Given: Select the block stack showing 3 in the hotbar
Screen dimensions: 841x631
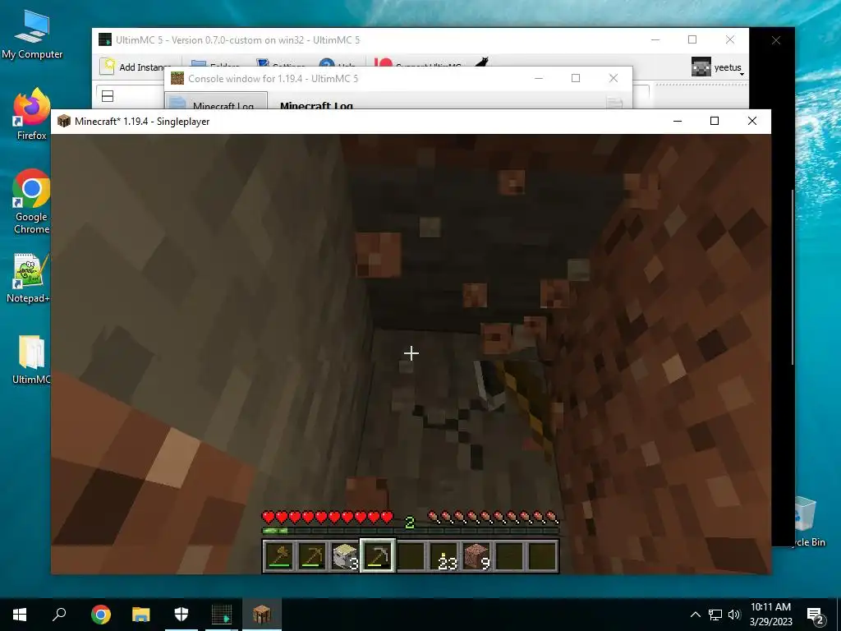Looking at the screenshot, I should [345, 556].
